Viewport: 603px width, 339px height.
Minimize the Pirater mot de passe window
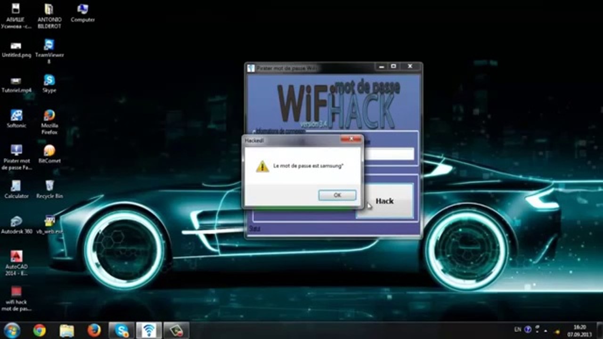(x=381, y=67)
